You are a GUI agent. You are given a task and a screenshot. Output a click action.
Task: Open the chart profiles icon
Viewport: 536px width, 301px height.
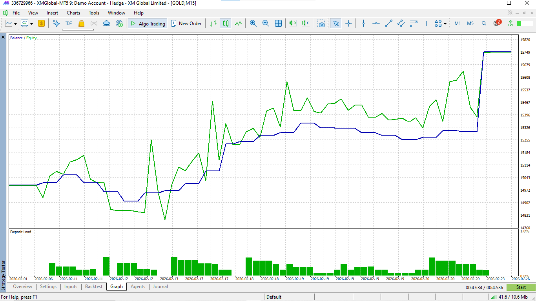(25, 24)
